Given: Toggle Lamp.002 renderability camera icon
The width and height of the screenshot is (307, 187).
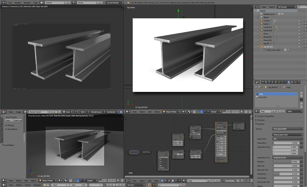Looking at the screenshot, I should coord(306,31).
